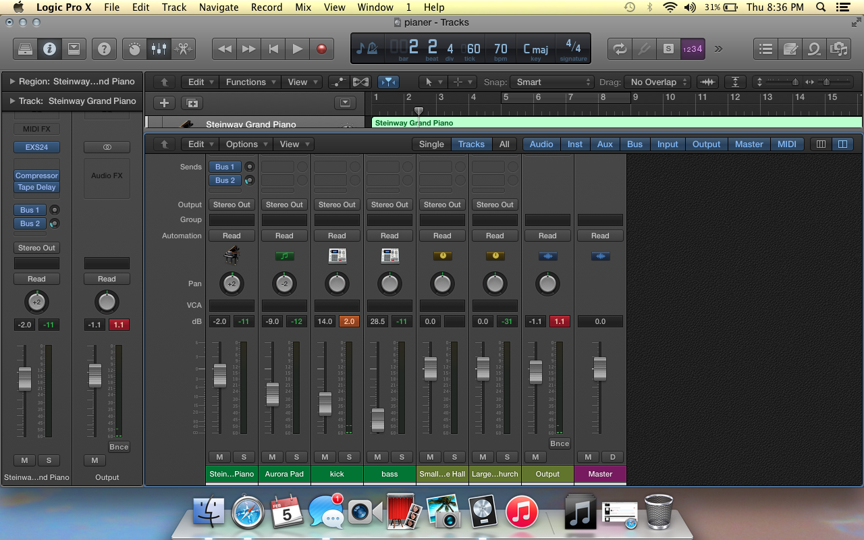Click Bnce button on Output mixer strip
This screenshot has width=864, height=540.
coord(560,443)
